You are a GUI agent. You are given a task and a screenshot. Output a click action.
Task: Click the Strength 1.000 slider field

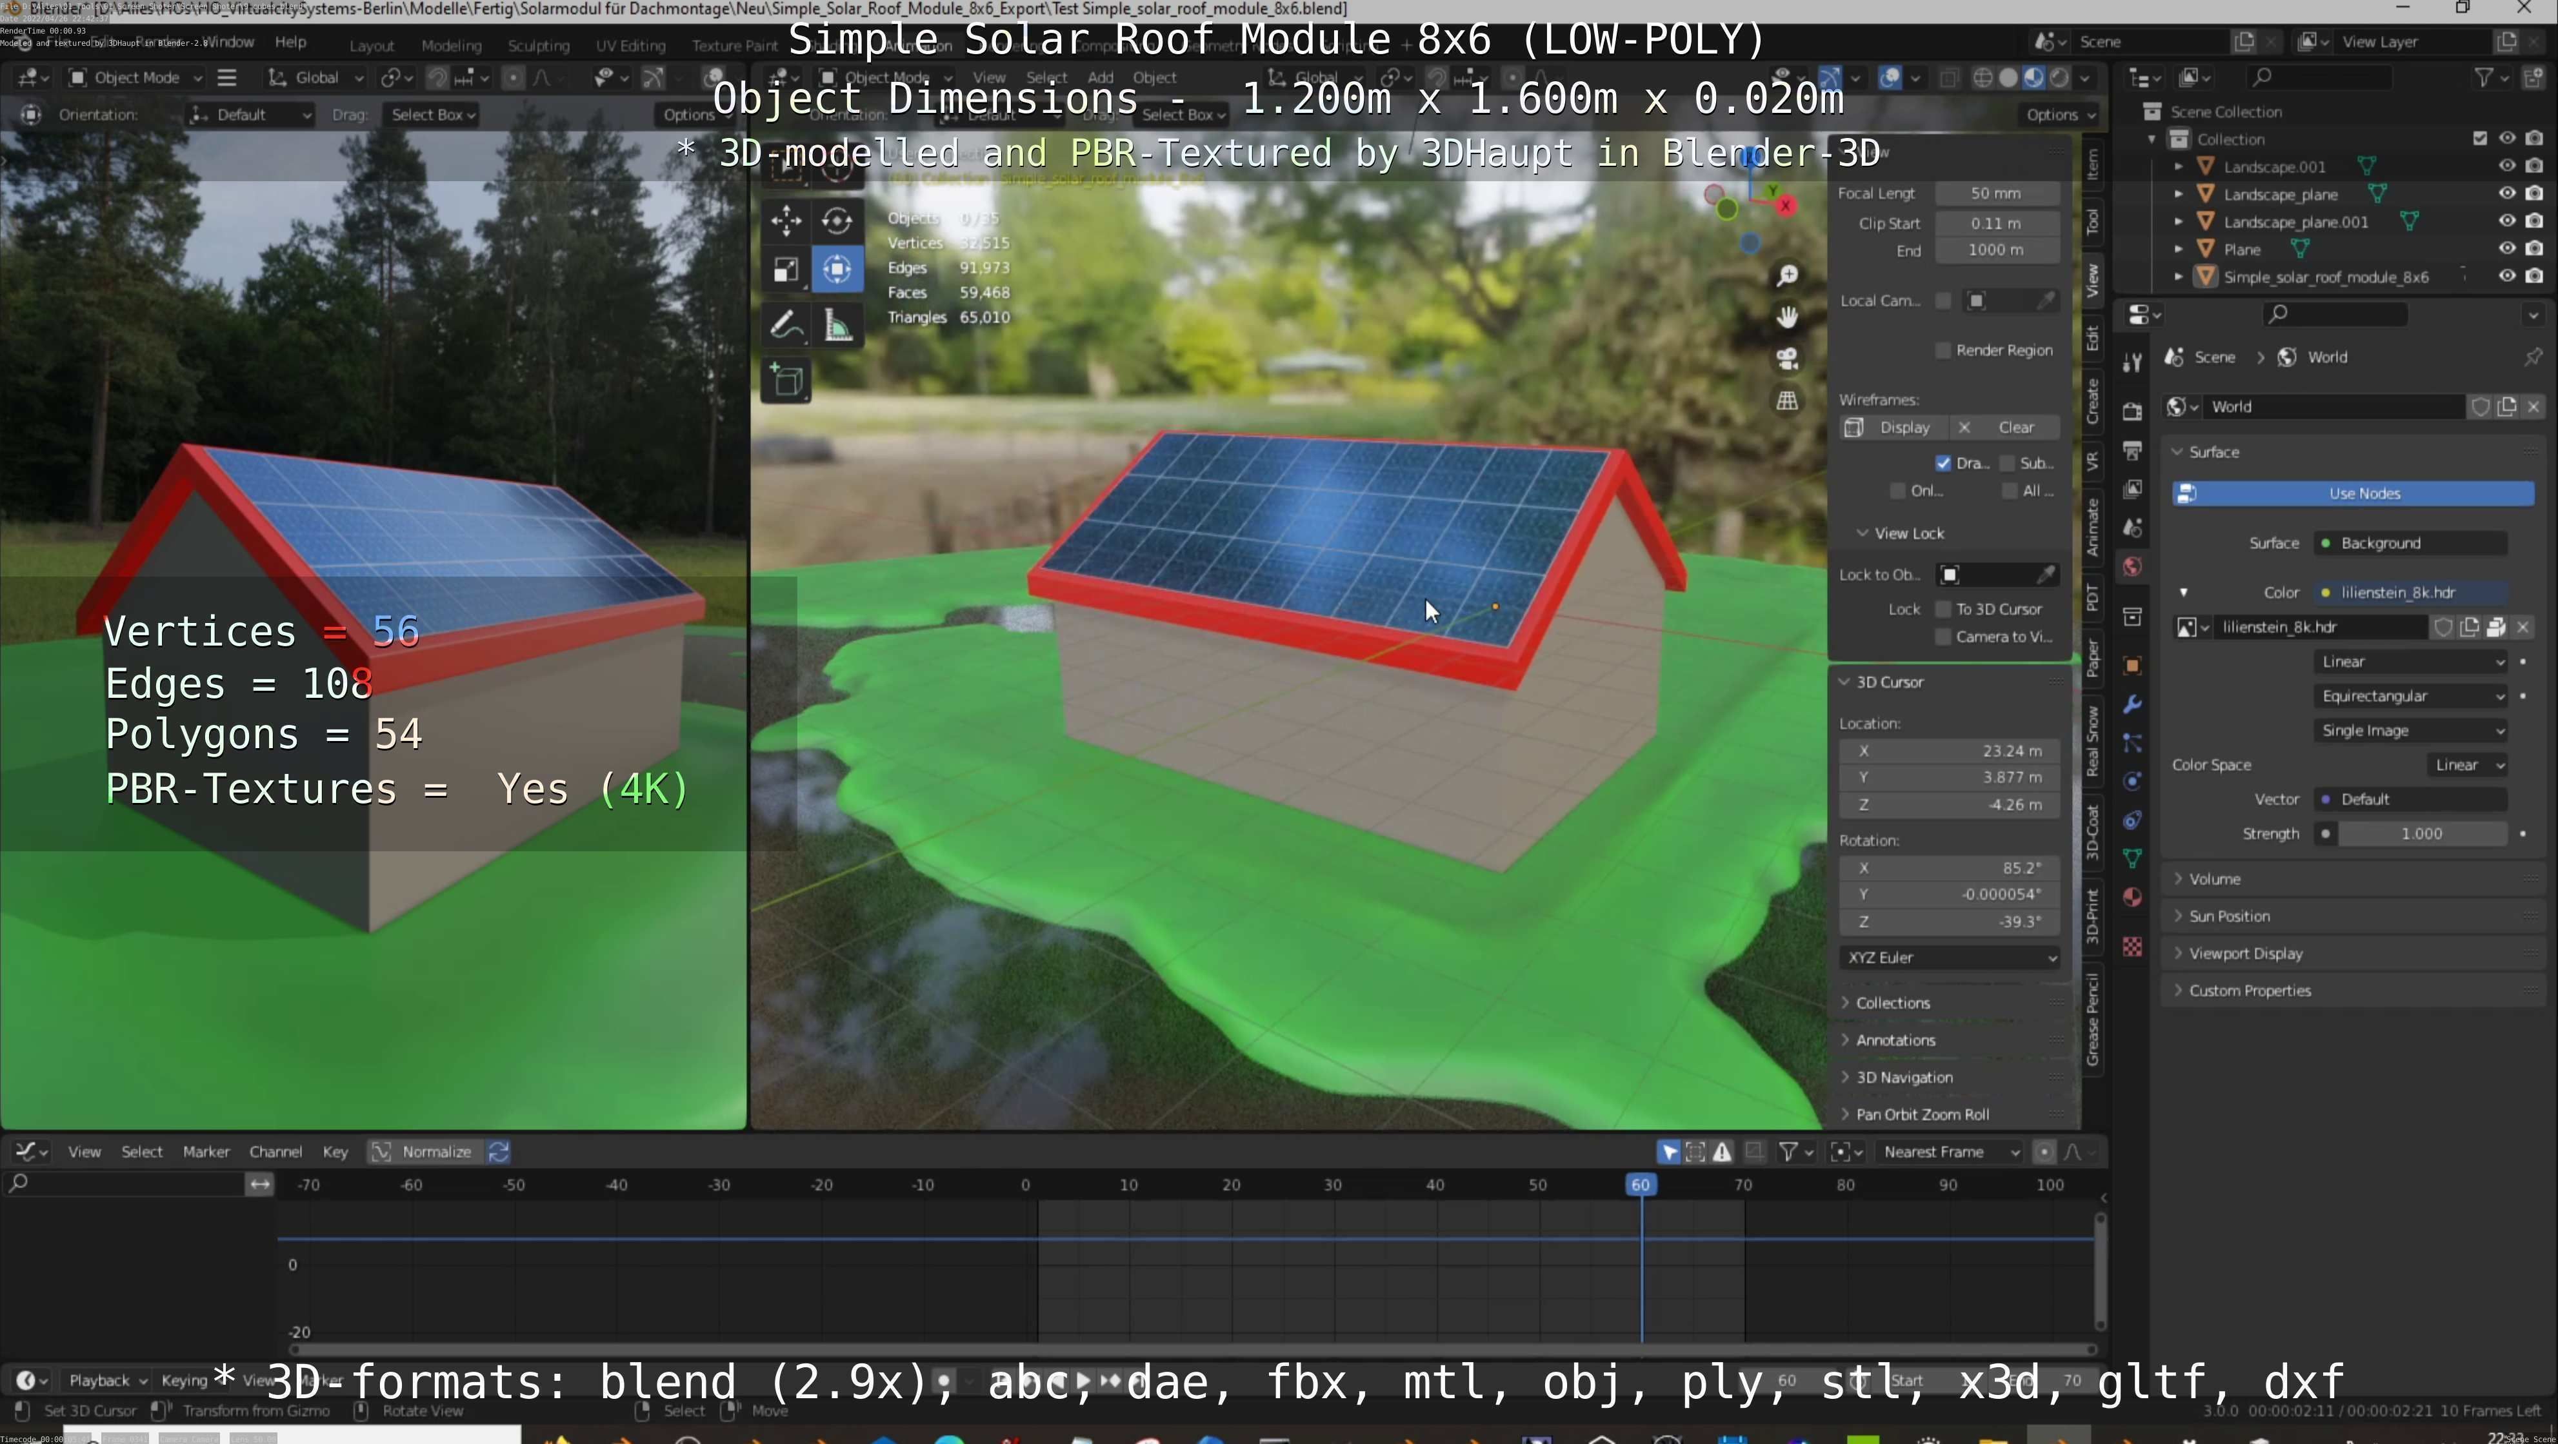[x=2421, y=834]
